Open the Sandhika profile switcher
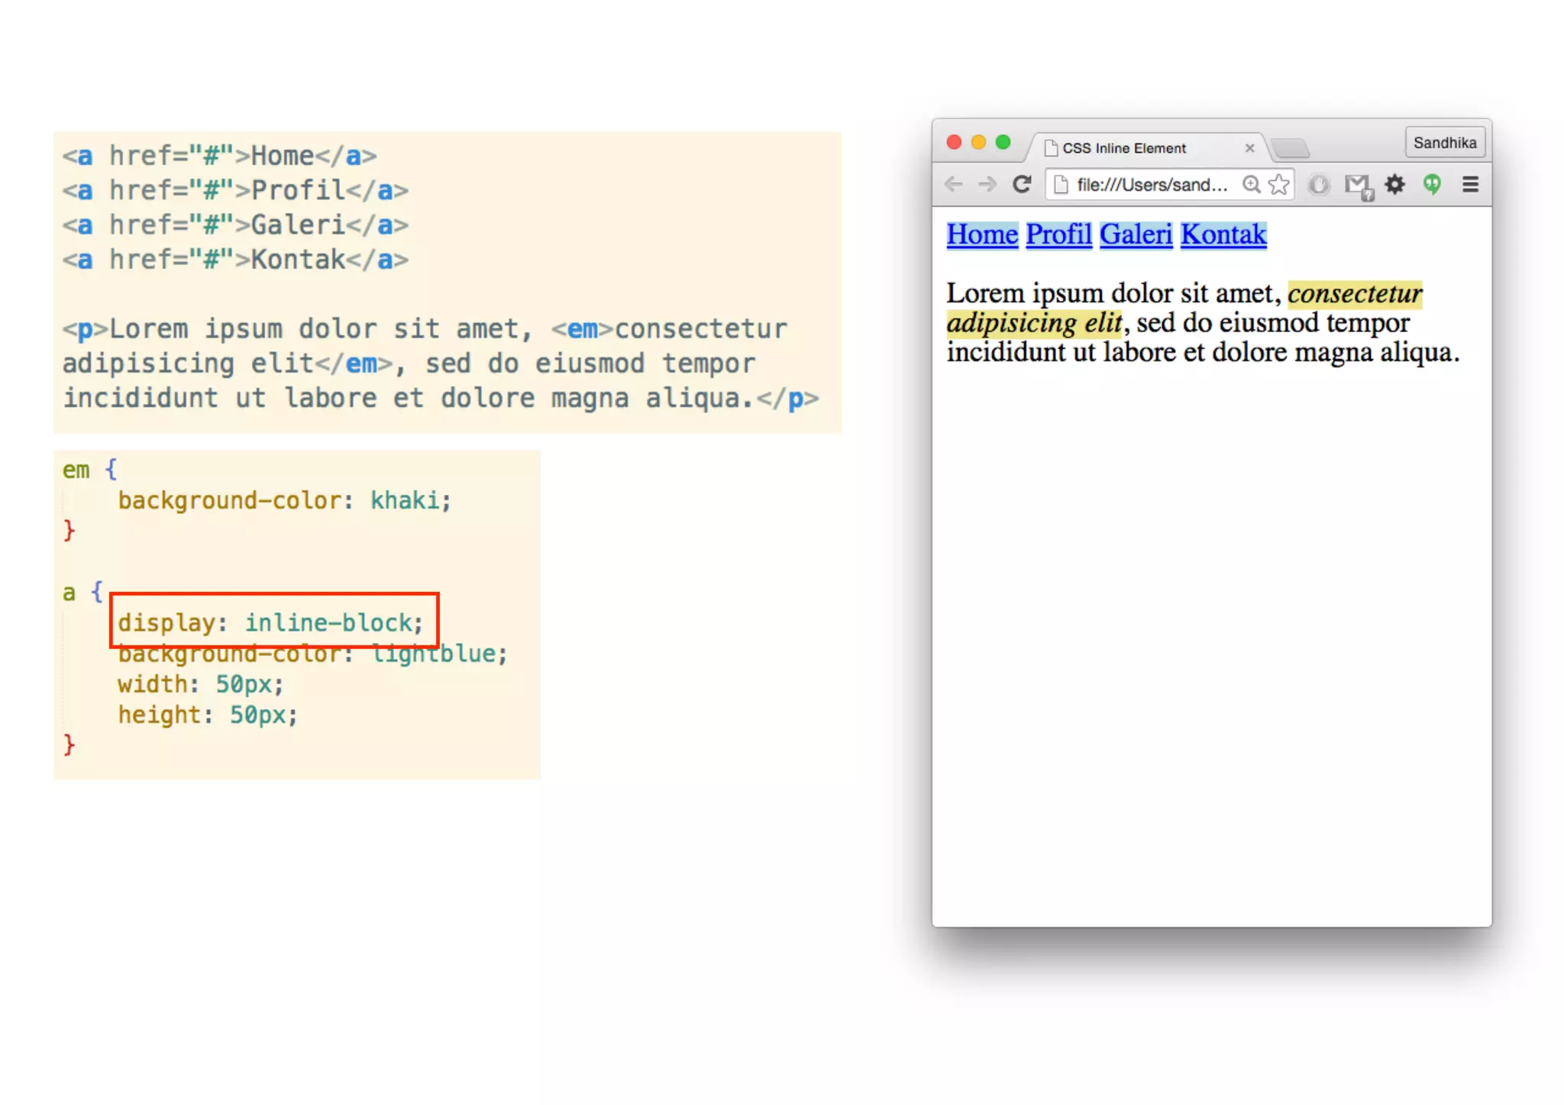Screen dimensions: 1564x1105 (x=1444, y=143)
